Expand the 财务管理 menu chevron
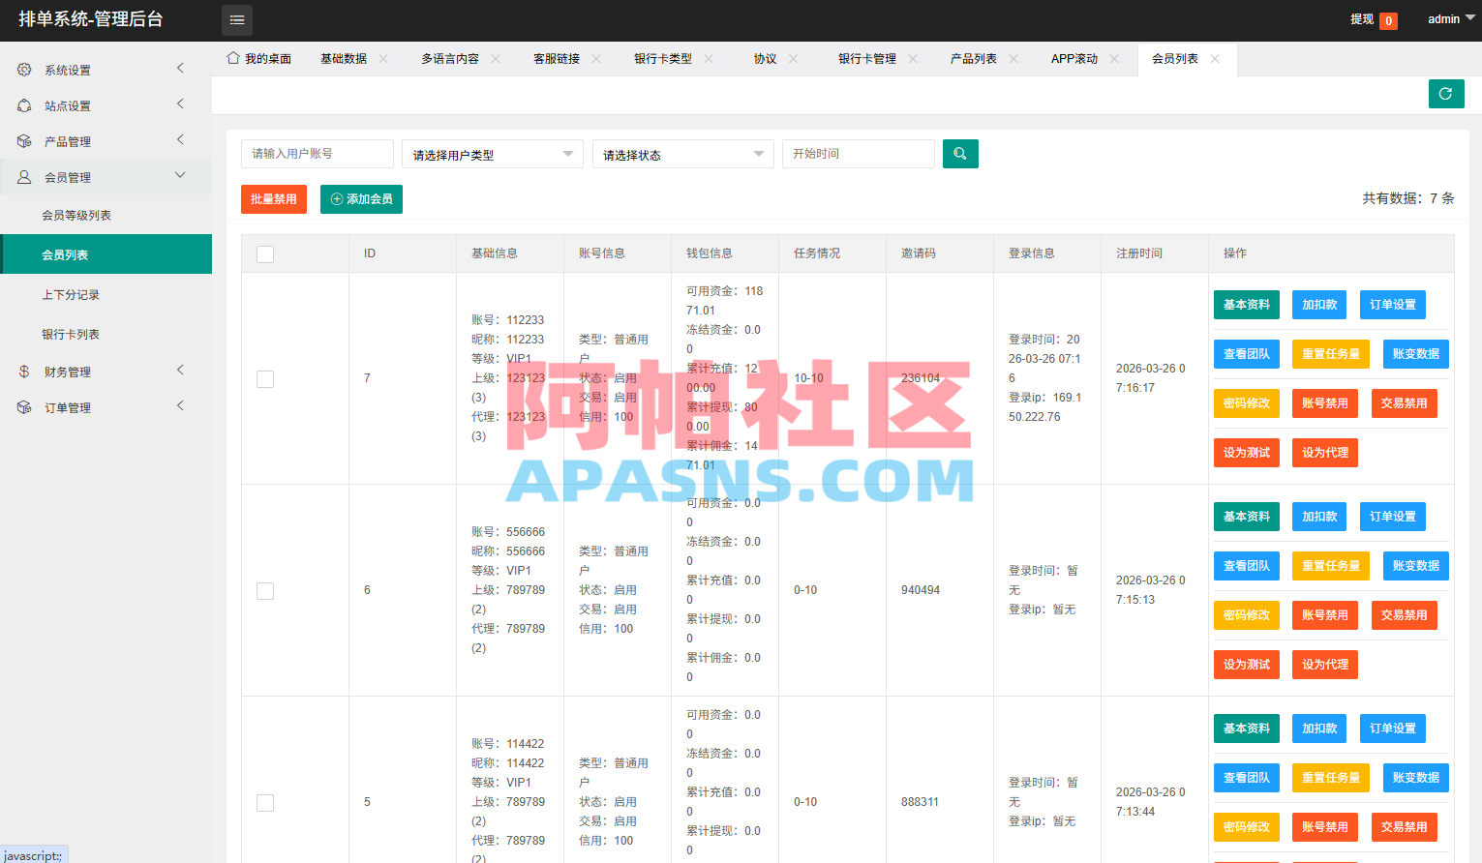Screen dimensions: 1482x863 pos(180,370)
